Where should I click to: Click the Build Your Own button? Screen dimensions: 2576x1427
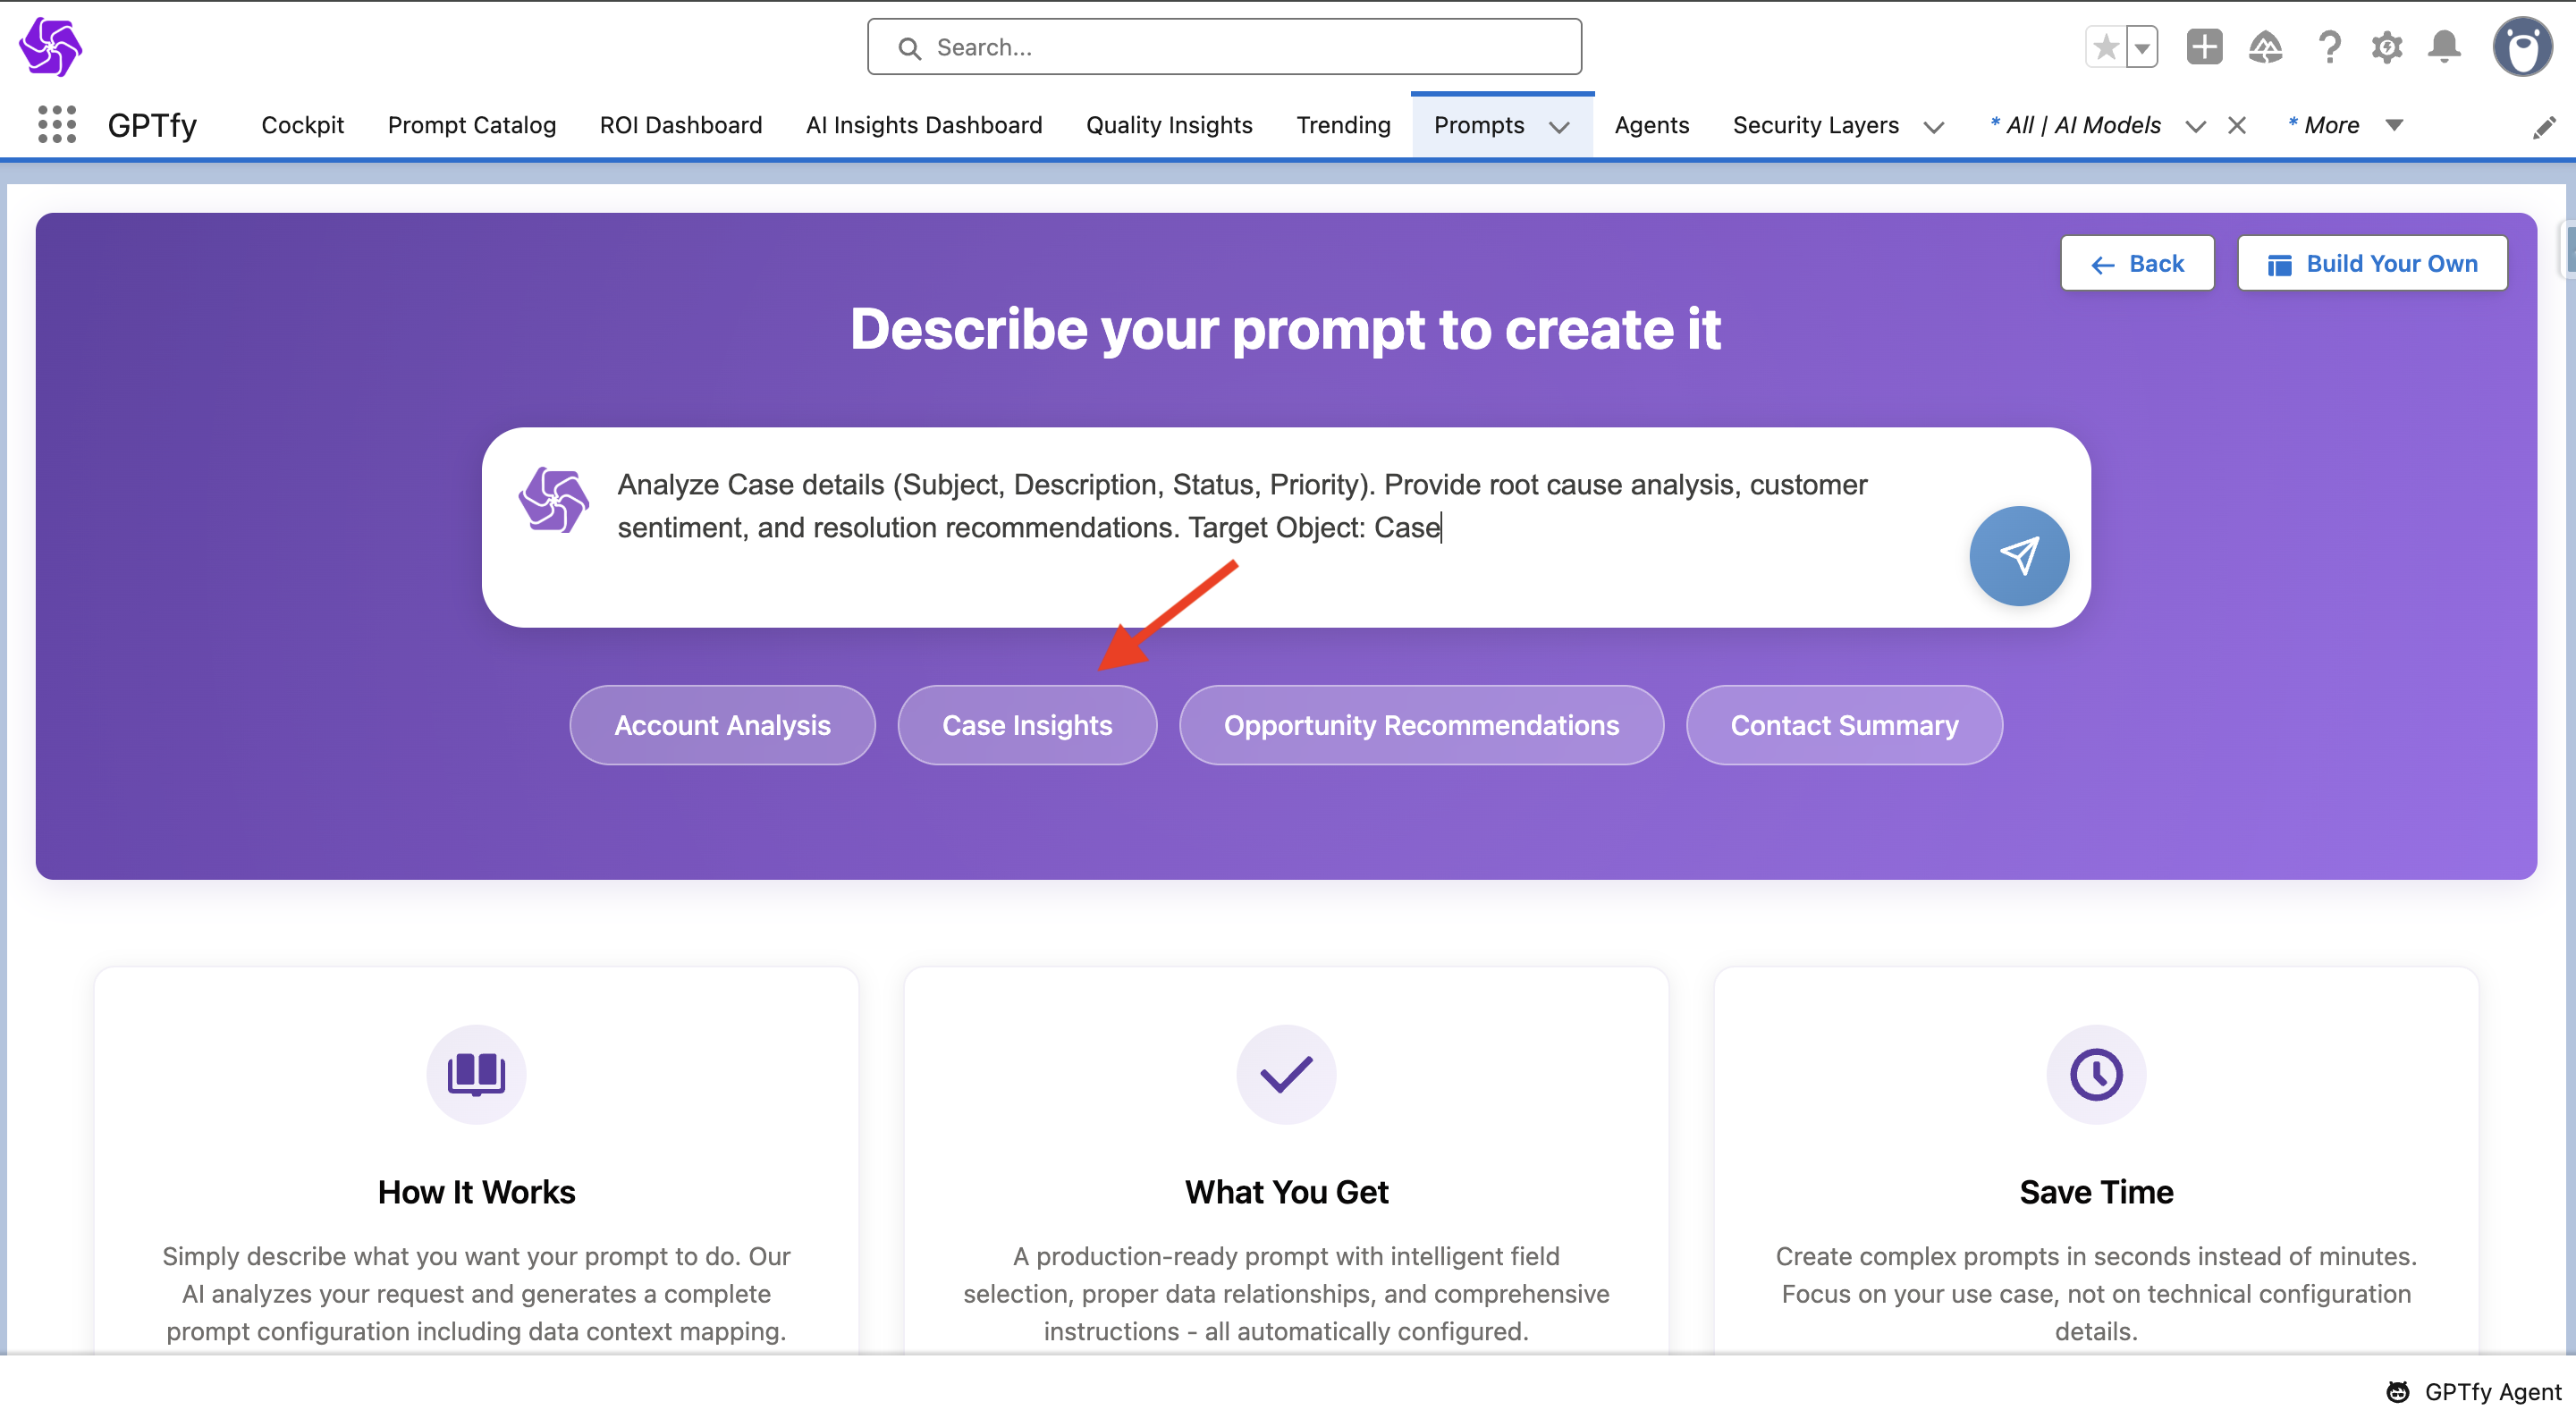point(2372,263)
